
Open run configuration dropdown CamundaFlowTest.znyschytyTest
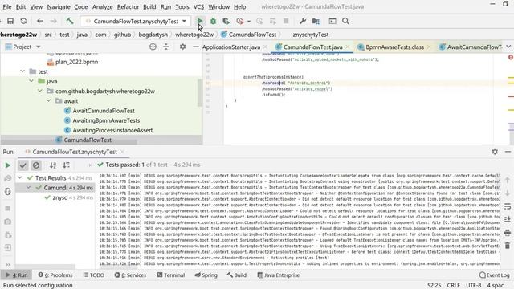136,22
